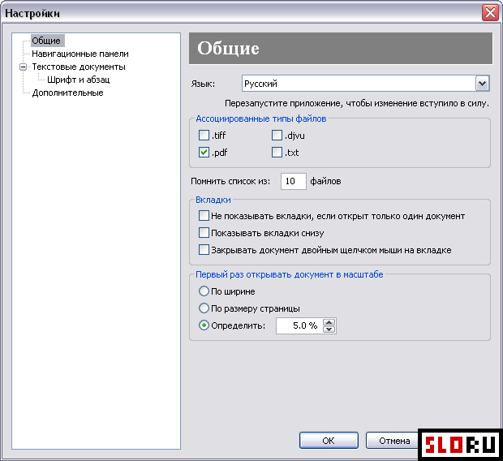This screenshot has height=461, width=503.
Task: Open Дополнительные settings page
Action: coord(67,93)
